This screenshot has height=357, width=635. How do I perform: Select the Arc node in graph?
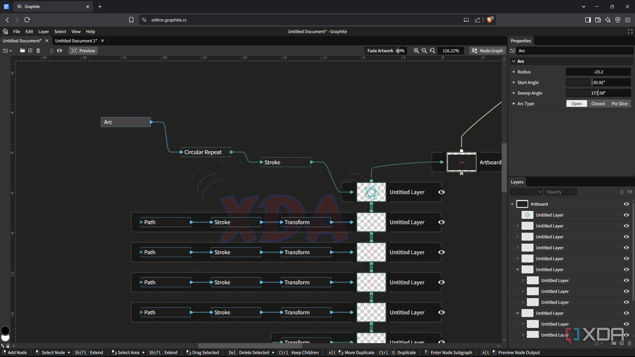pyautogui.click(x=126, y=122)
